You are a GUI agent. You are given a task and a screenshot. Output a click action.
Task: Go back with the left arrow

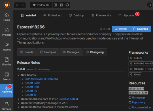coord(17,5)
